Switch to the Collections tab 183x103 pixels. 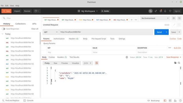(20, 24)
